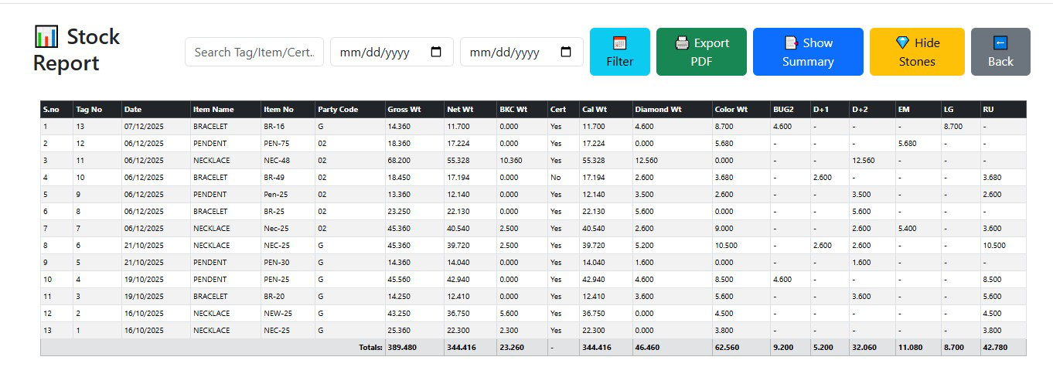Select the Pen-25 item number cell
Viewport: 1053px width, 384px height.
coord(276,195)
